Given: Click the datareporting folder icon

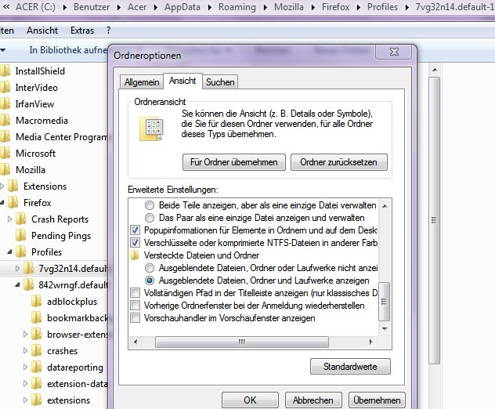Looking at the screenshot, I should [x=37, y=367].
